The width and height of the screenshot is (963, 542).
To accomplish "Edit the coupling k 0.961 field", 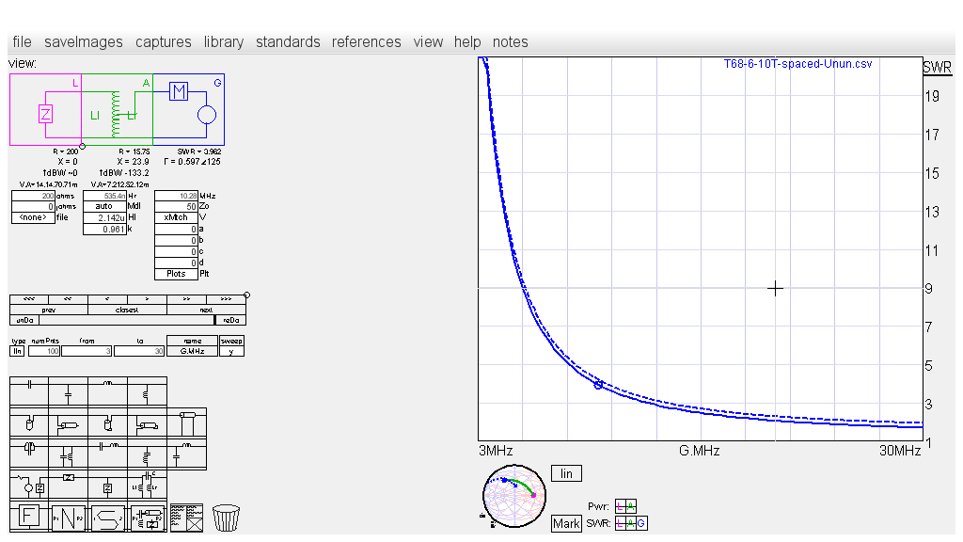I will 104,230.
